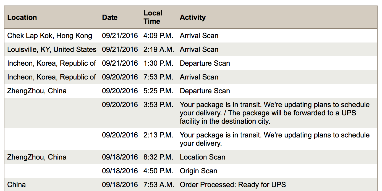Select the Chek Lap Kok, Hong Kong location
Viewport: 382px width, 191px height.
coord(50,36)
